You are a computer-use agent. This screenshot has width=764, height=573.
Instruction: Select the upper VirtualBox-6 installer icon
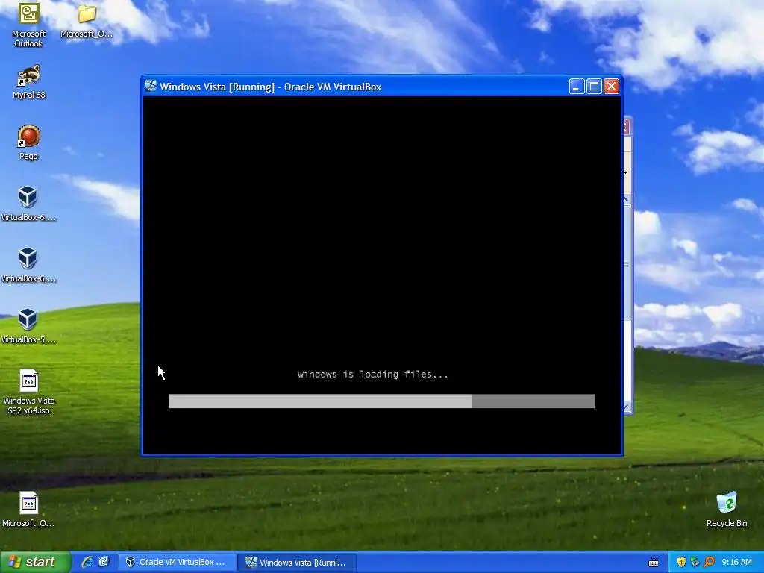pyautogui.click(x=28, y=203)
